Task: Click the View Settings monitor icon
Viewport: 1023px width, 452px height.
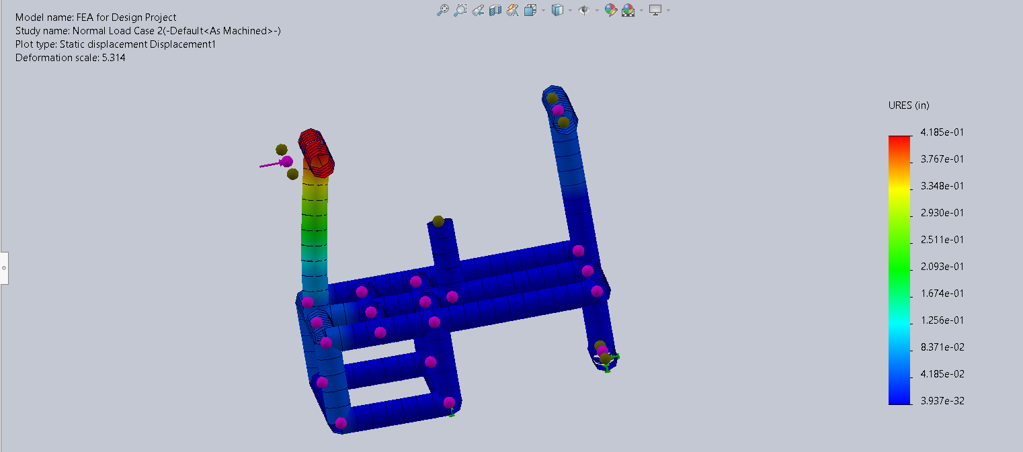Action: (x=655, y=10)
